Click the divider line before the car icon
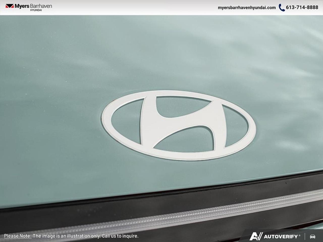The height and width of the screenshot is (242, 323). (305, 236)
